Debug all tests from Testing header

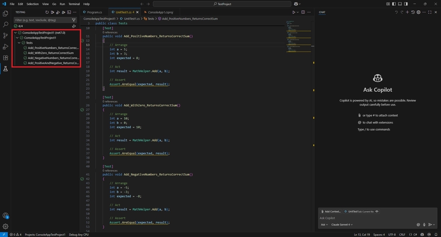tap(58, 12)
